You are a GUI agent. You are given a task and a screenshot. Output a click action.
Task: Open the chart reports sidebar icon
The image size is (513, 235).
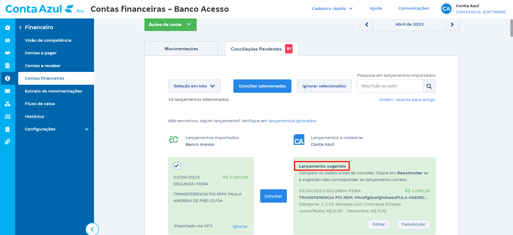[8, 116]
